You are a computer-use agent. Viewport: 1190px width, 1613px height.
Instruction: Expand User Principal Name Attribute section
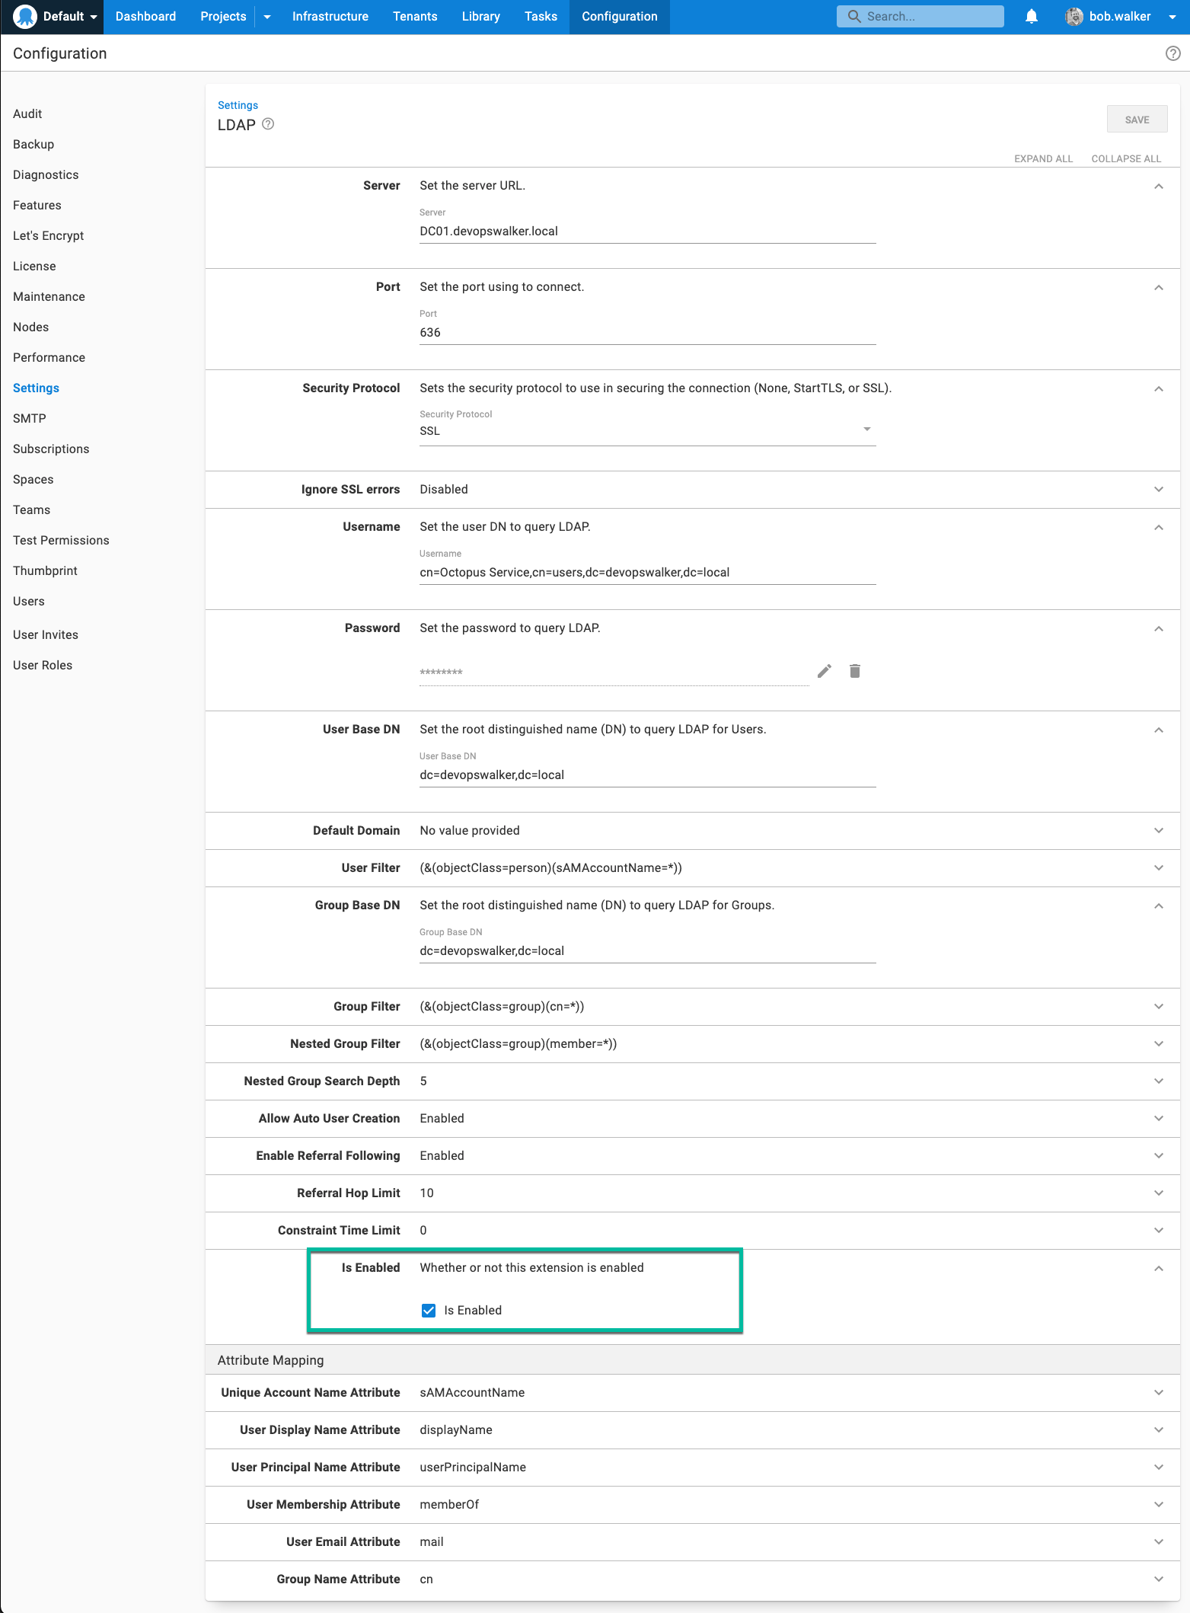click(x=1159, y=1468)
